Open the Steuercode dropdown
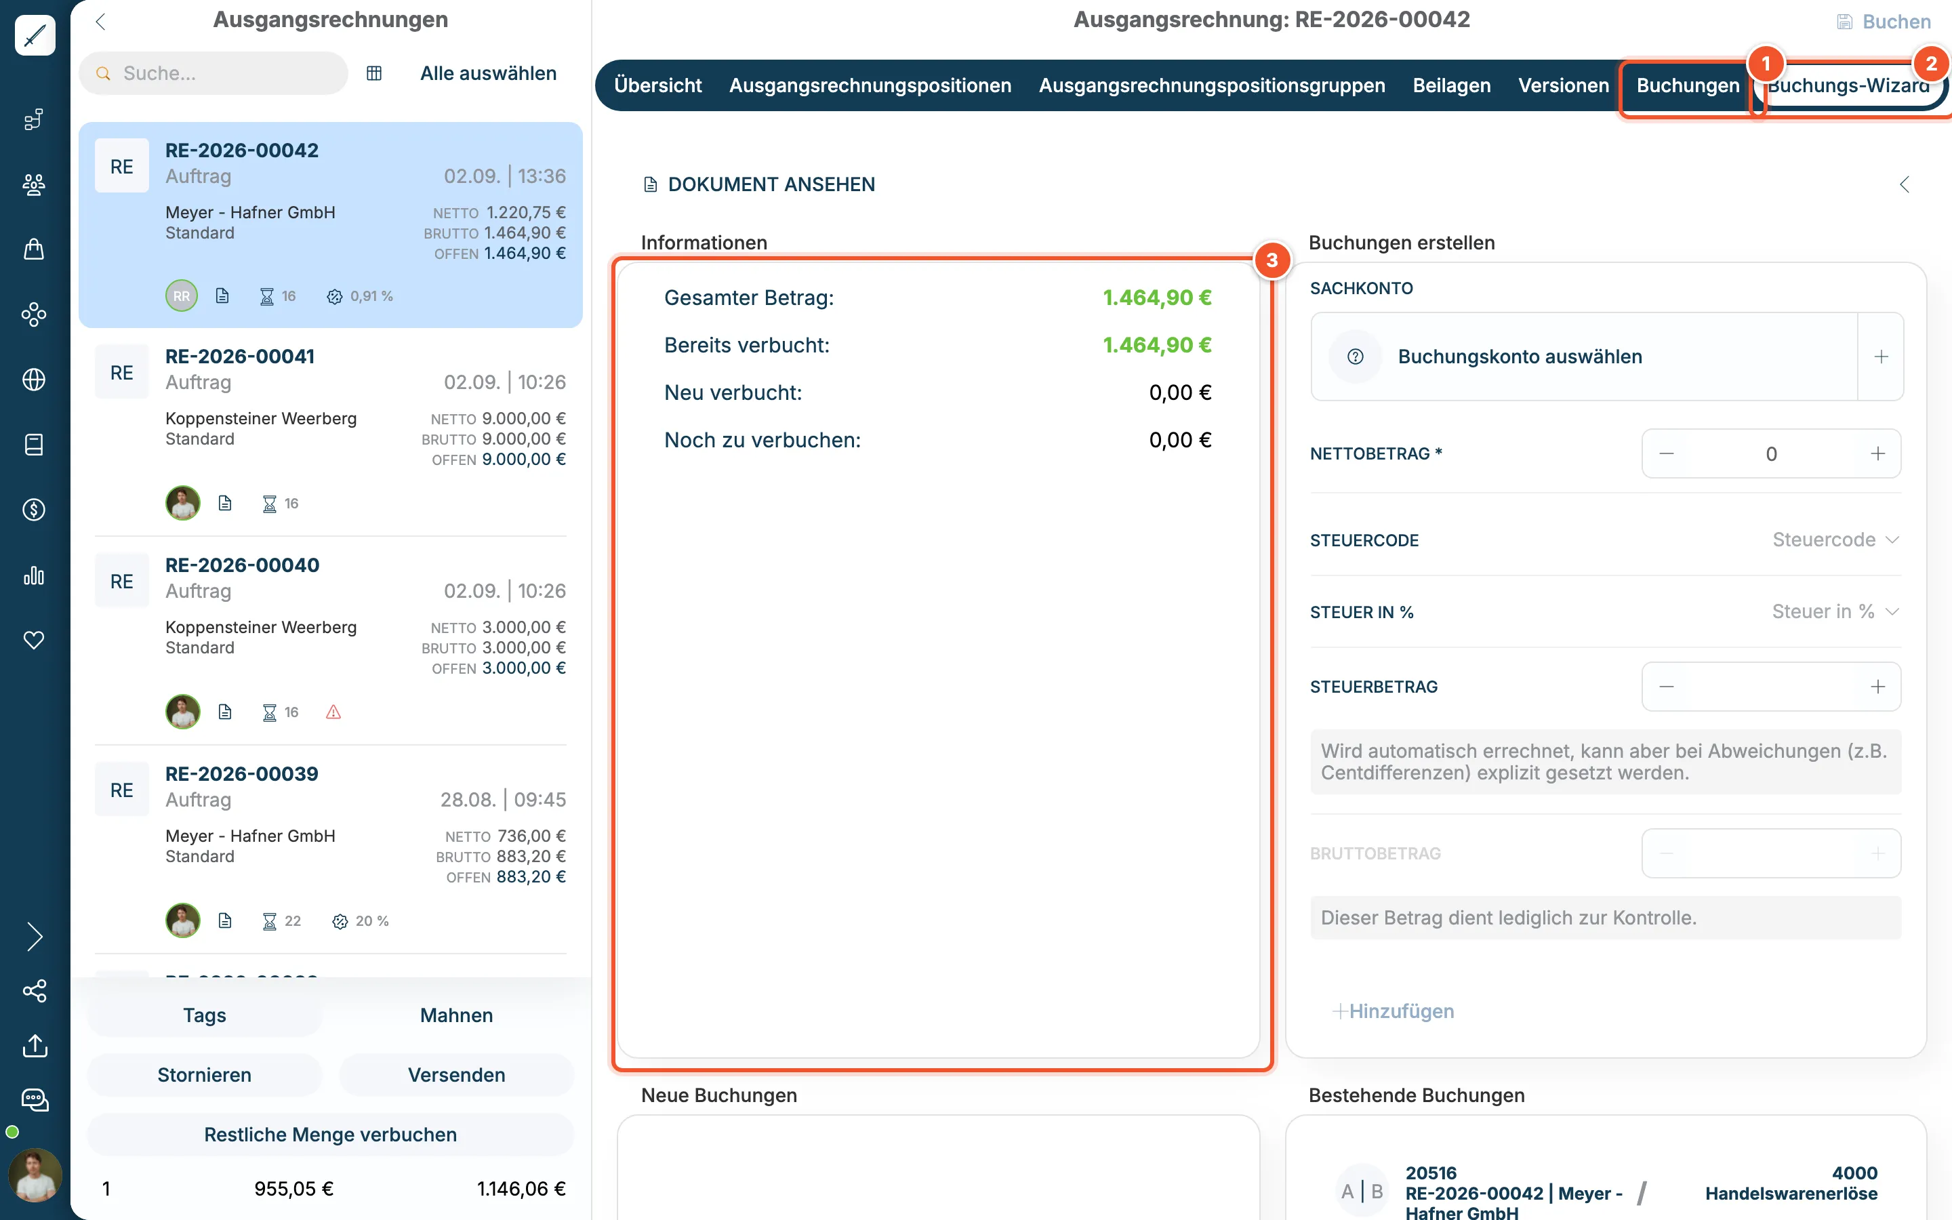The width and height of the screenshot is (1952, 1220). pyautogui.click(x=1836, y=540)
